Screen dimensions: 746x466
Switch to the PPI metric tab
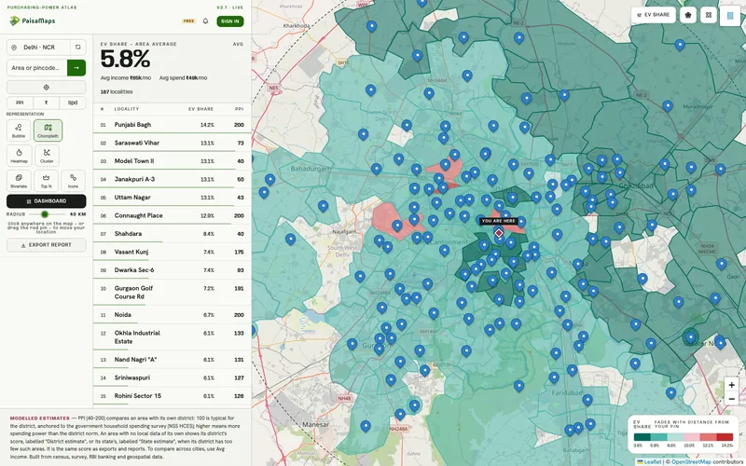(20, 103)
